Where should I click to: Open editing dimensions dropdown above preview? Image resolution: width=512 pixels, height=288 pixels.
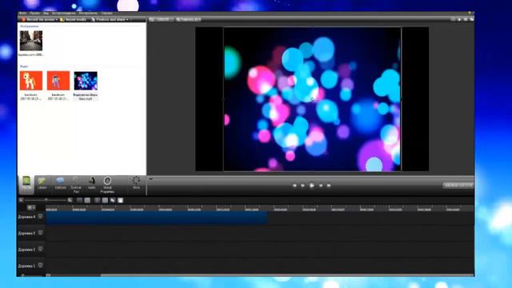click(161, 19)
